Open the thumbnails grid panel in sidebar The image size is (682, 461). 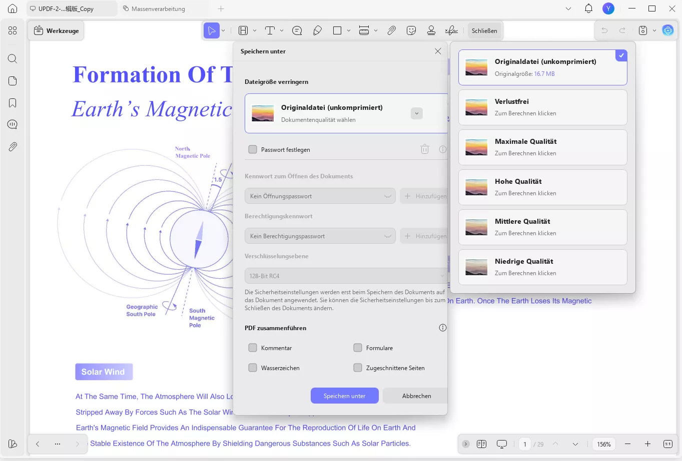tap(13, 30)
